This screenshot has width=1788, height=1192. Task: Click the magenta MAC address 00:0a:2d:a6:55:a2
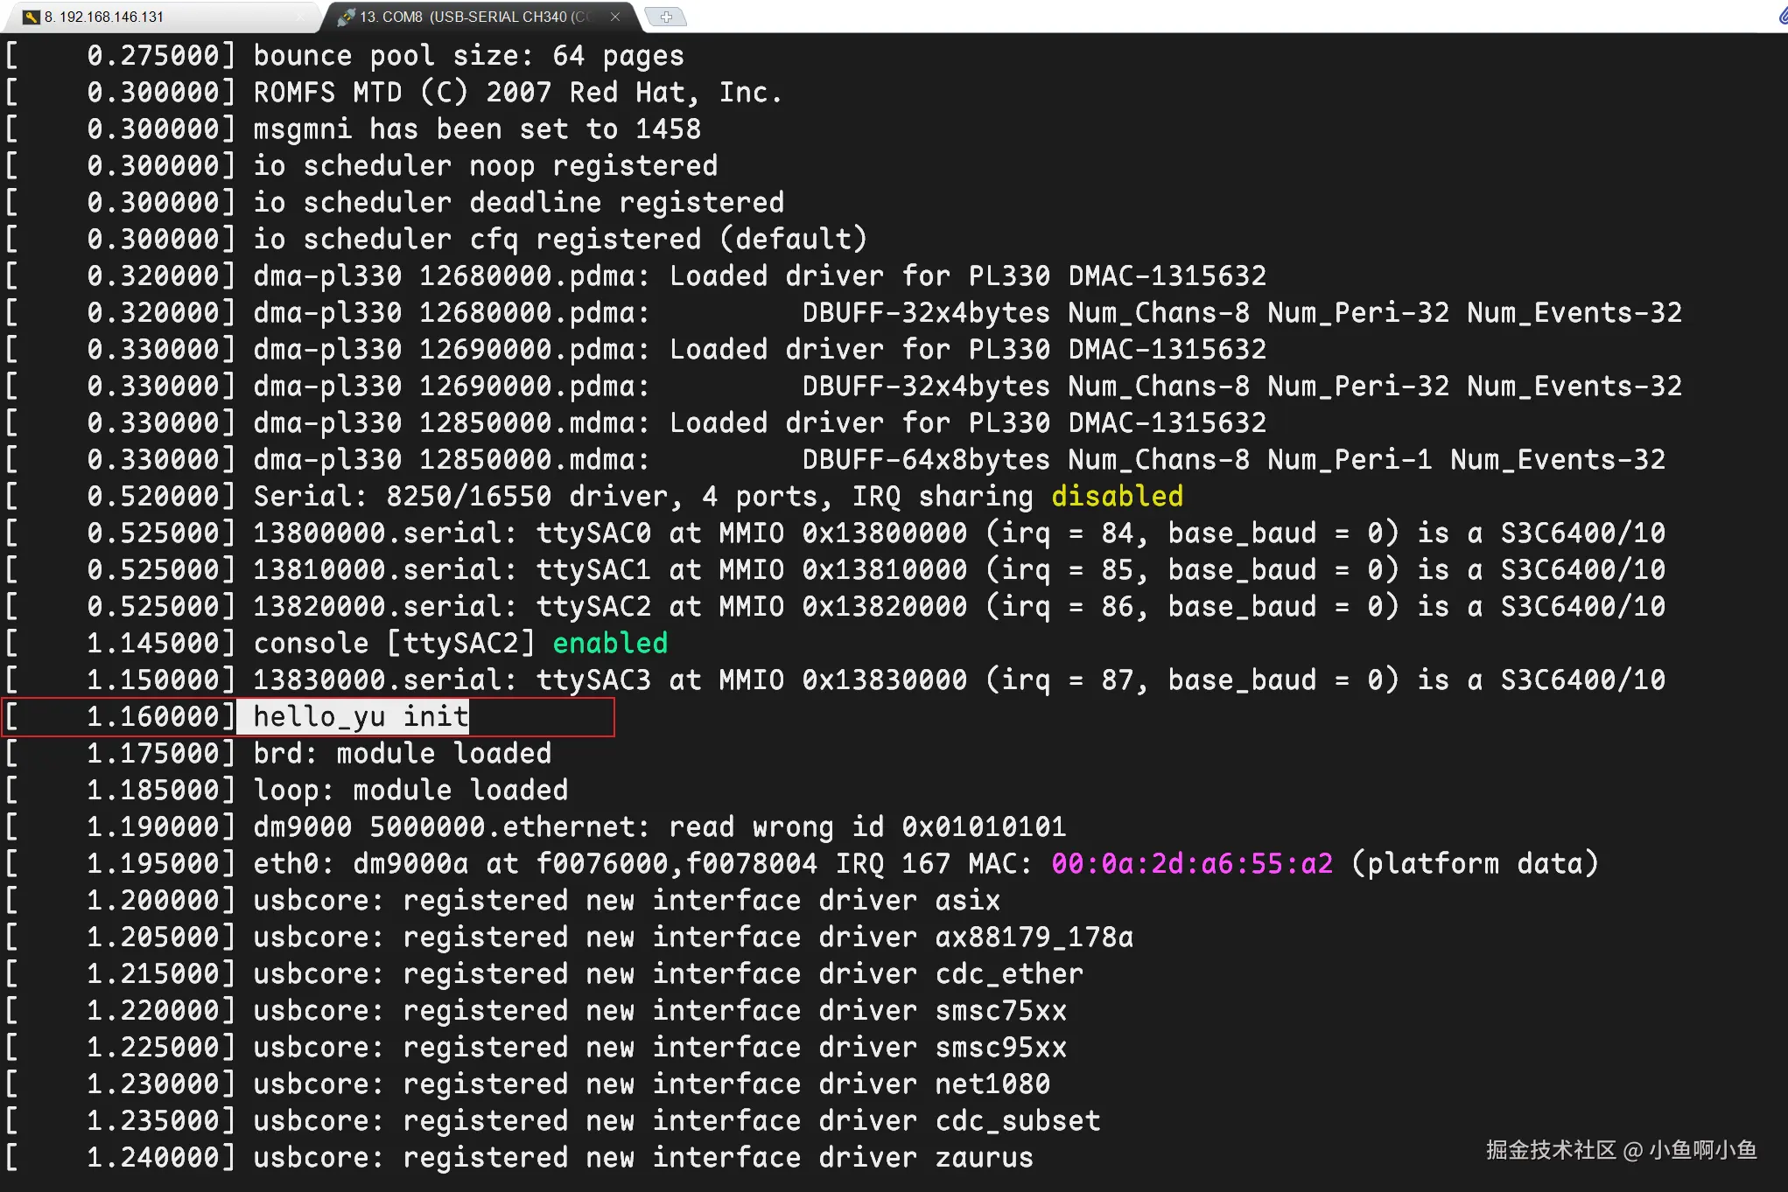tap(1191, 864)
